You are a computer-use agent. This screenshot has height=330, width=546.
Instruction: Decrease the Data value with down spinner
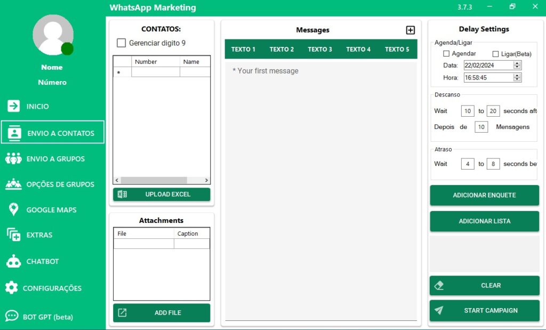pyautogui.click(x=517, y=67)
